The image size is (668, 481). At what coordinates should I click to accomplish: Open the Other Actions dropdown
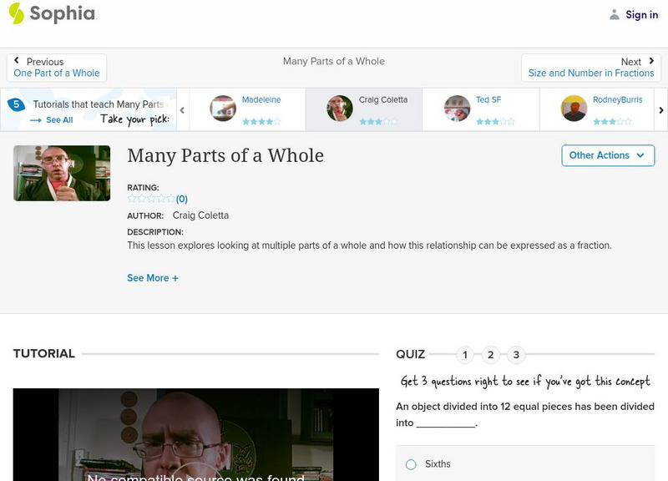(607, 155)
